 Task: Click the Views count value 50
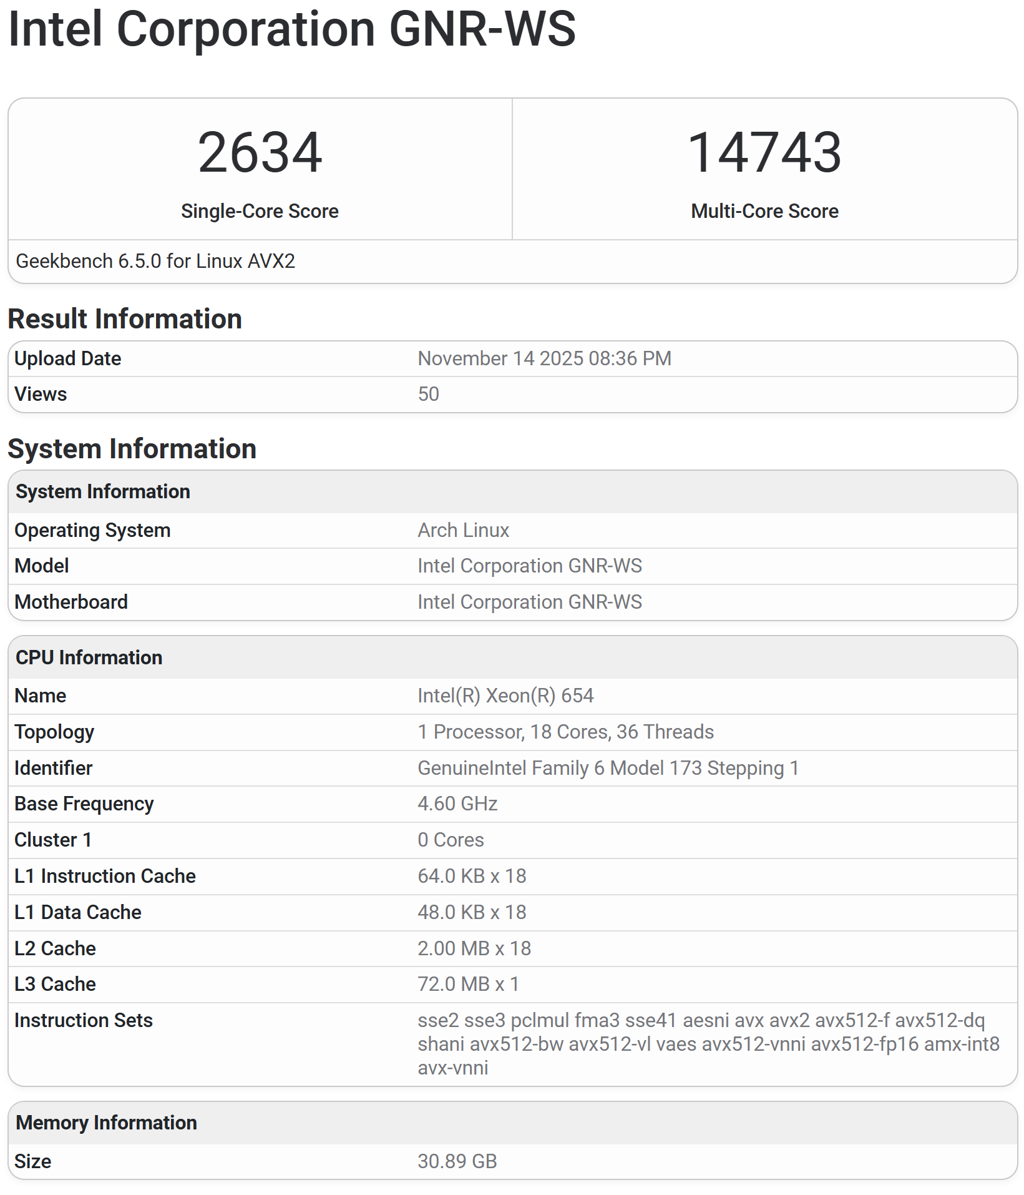(428, 394)
